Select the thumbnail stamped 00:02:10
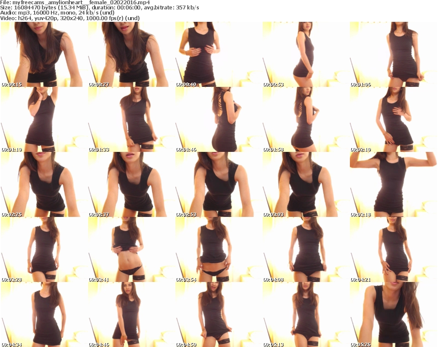This screenshot has width=438, height=347. (x=394, y=119)
